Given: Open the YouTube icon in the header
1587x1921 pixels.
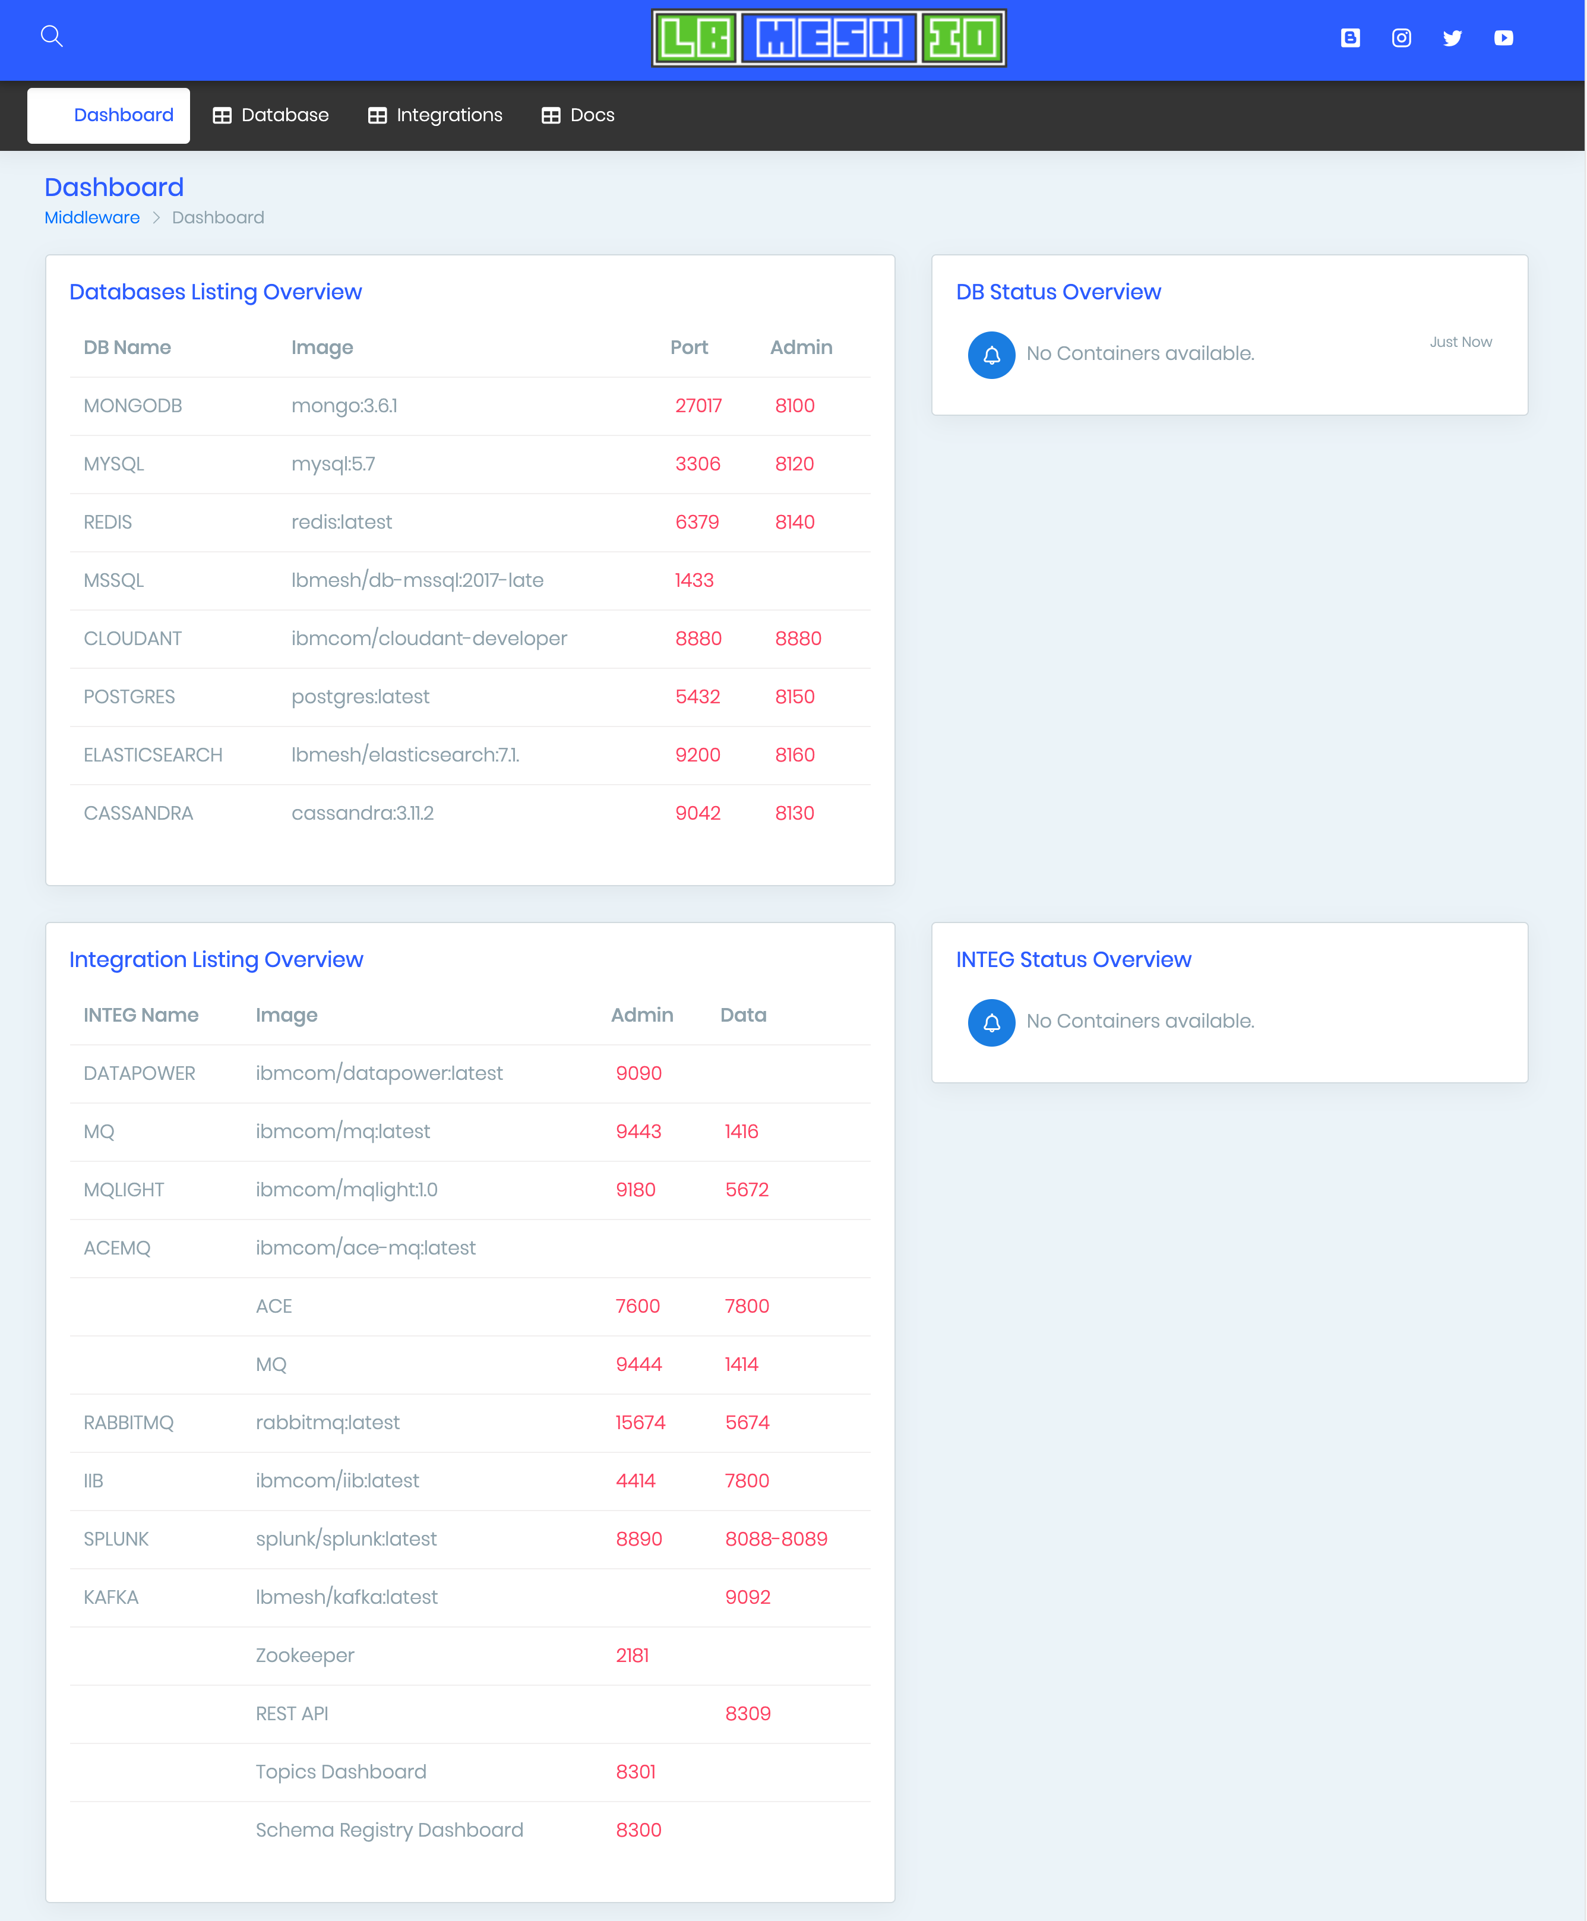Looking at the screenshot, I should coord(1504,37).
